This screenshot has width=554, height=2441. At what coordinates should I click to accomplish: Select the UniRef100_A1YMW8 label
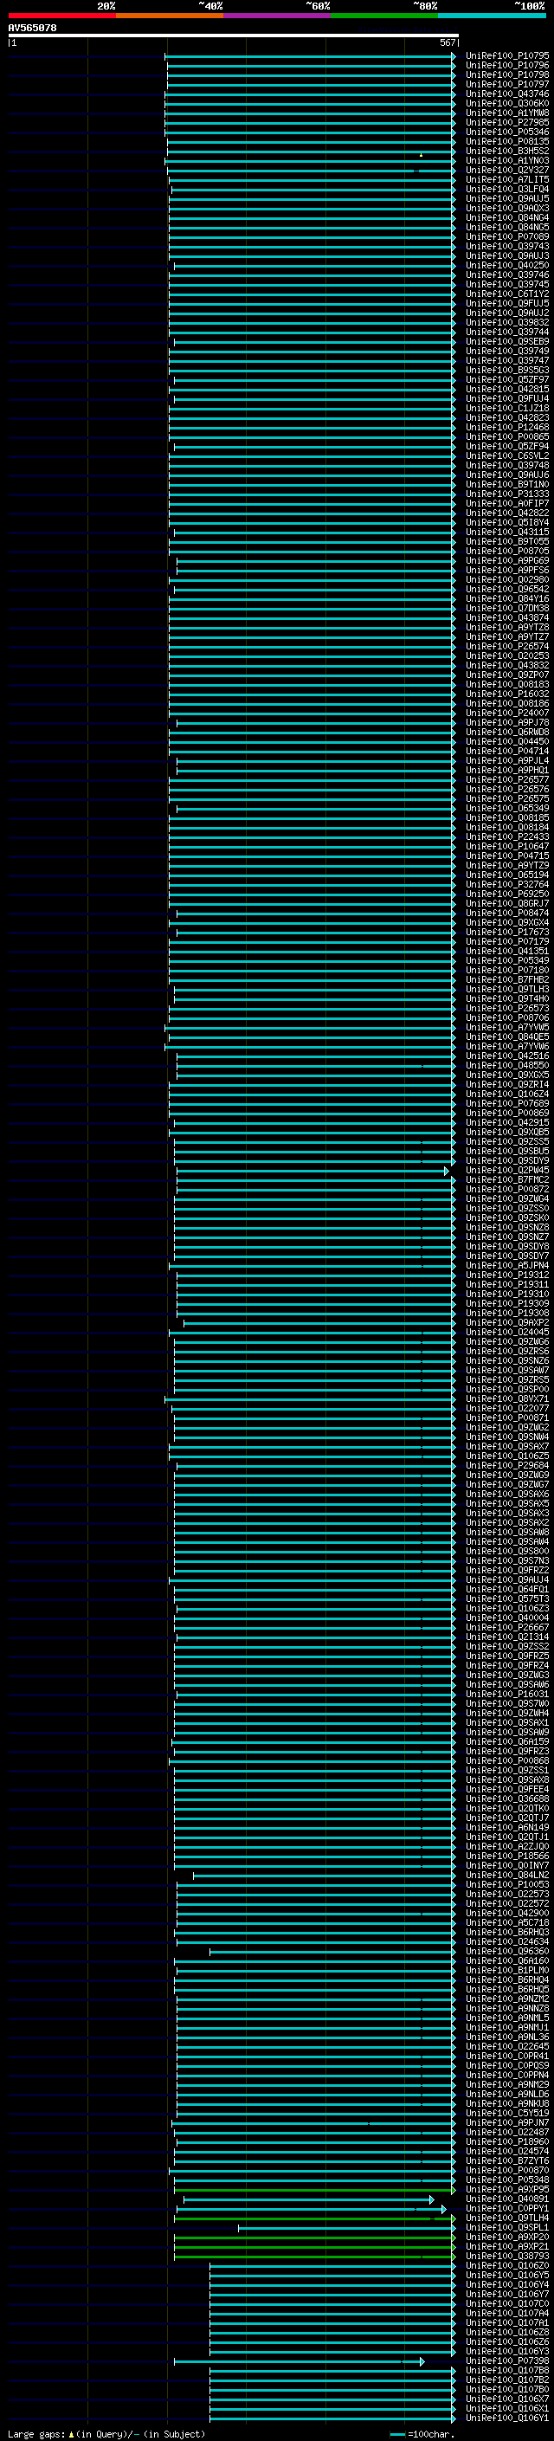coord(506,113)
